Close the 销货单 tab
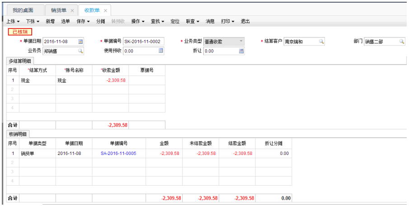The height and width of the screenshot is (206, 409). [72, 10]
